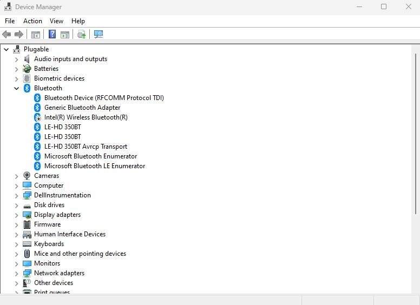This screenshot has height=305, width=420.
Task: Click the Back arrow toolbar icon
Action: 6,34
